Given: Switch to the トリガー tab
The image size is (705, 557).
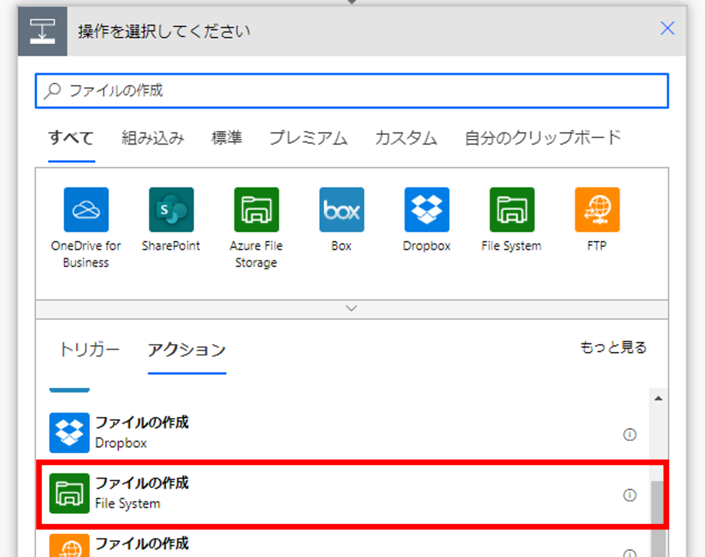Looking at the screenshot, I should (90, 350).
